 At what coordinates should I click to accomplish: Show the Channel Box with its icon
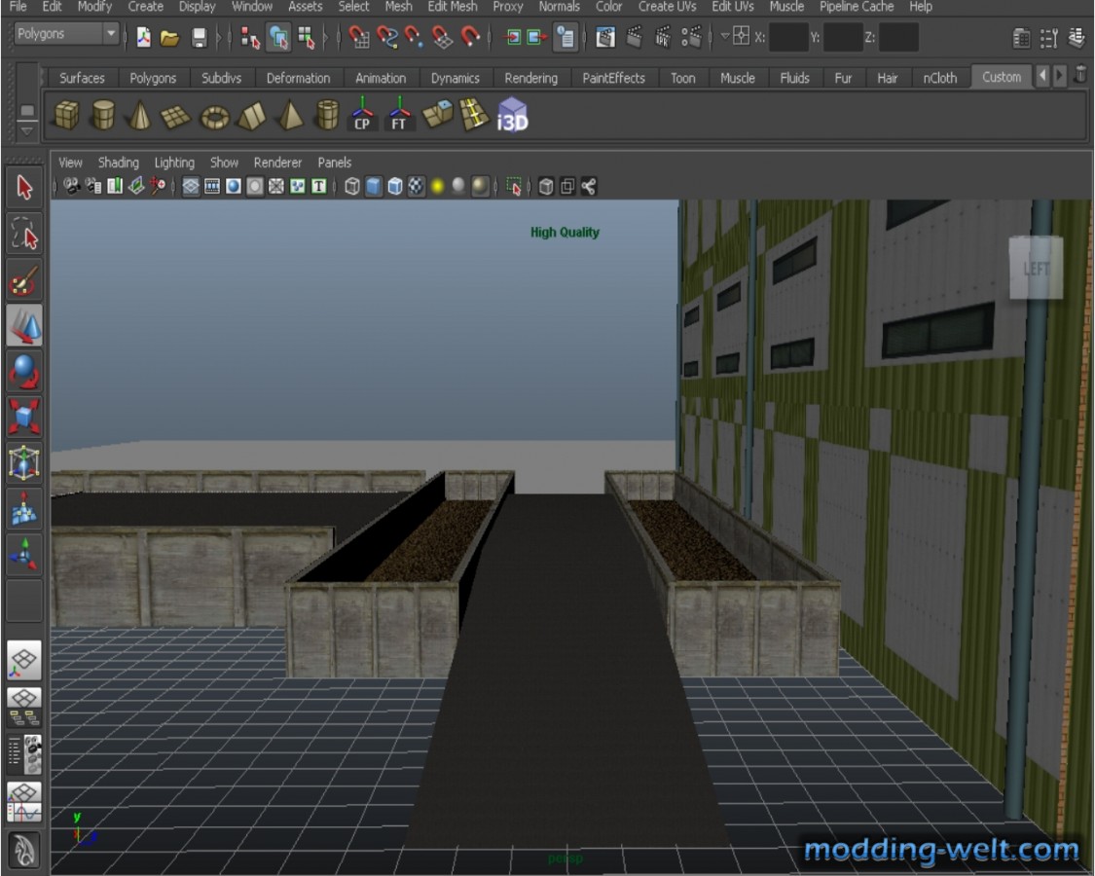click(x=1077, y=37)
